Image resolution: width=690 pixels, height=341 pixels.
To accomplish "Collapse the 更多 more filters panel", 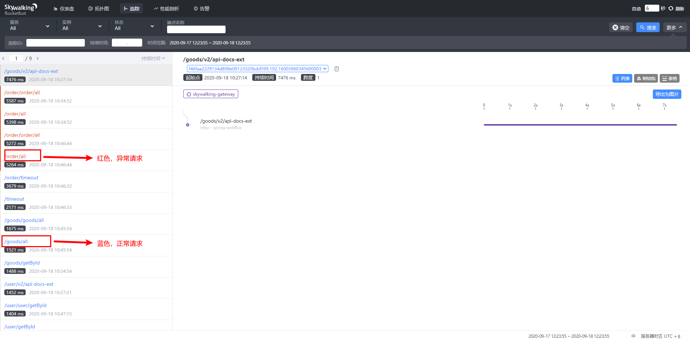I will coord(675,27).
